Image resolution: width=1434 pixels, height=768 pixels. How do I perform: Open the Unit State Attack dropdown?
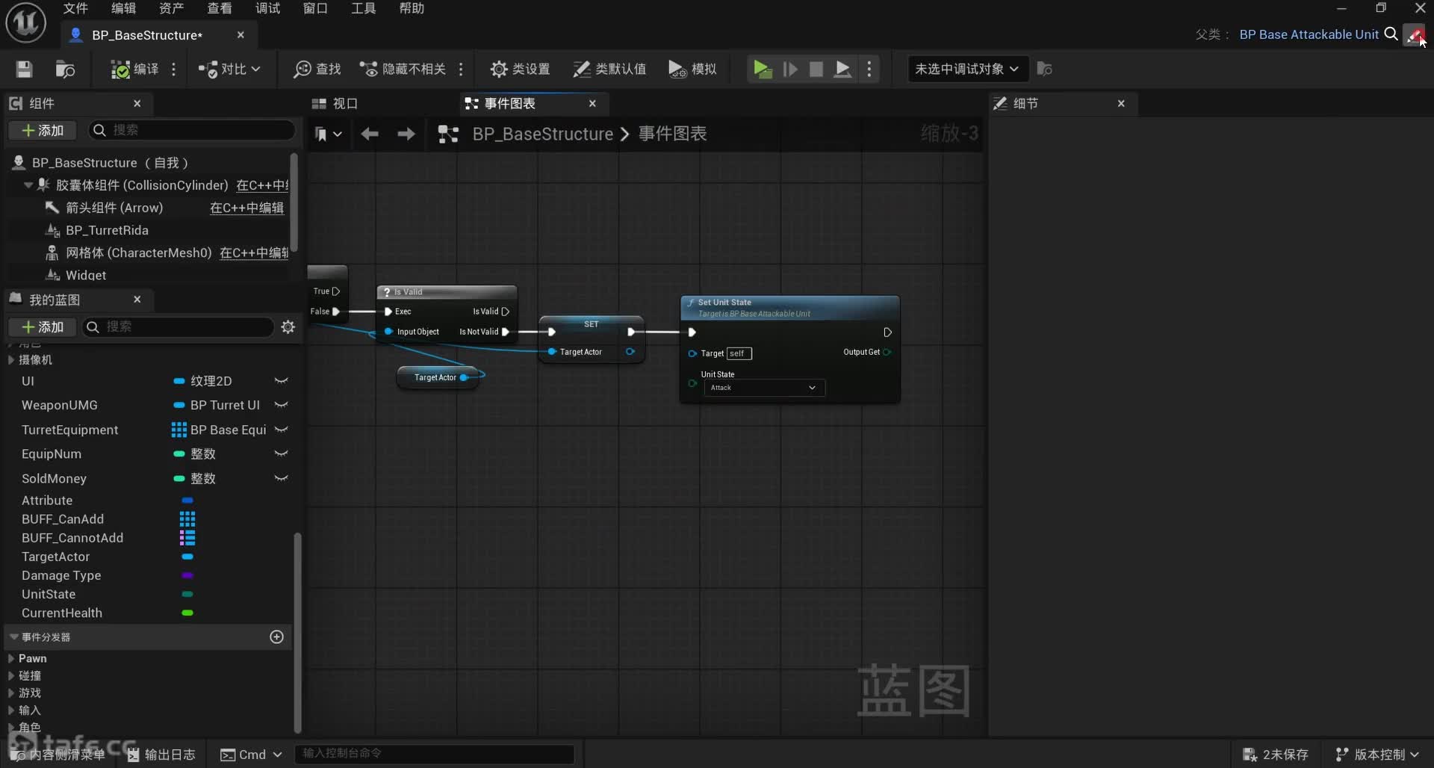[x=763, y=388]
